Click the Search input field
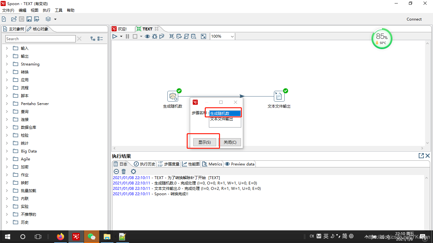 tap(41, 39)
